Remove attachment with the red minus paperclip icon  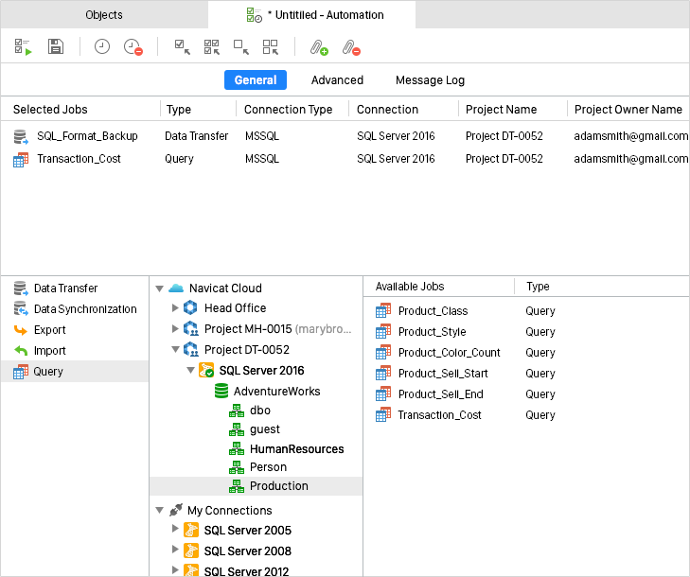[x=351, y=47]
